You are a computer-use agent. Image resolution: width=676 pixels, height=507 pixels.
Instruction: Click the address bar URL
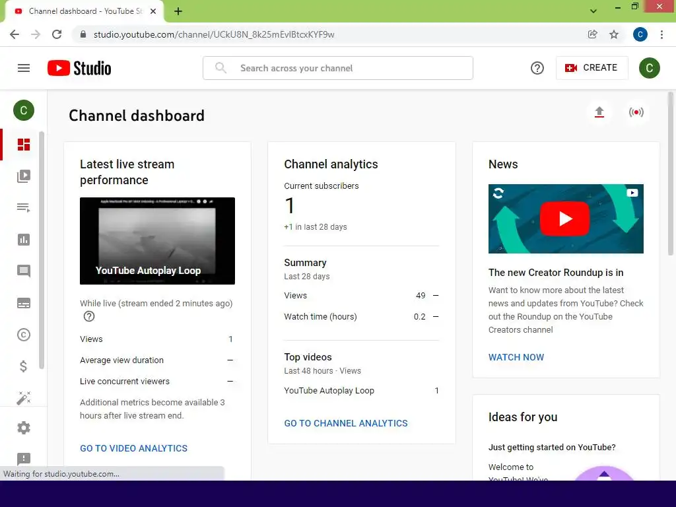point(214,34)
